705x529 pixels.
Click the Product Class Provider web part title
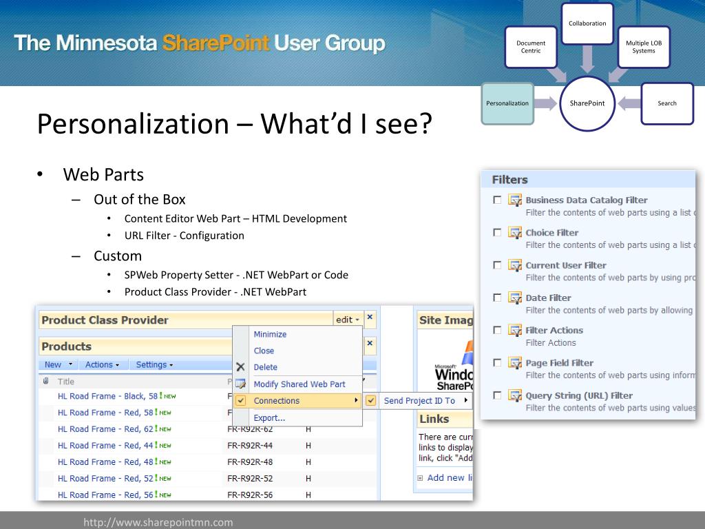point(105,320)
